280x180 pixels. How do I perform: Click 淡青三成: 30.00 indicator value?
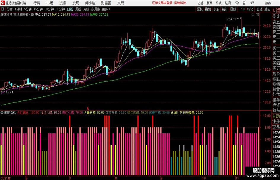(x=159, y=113)
